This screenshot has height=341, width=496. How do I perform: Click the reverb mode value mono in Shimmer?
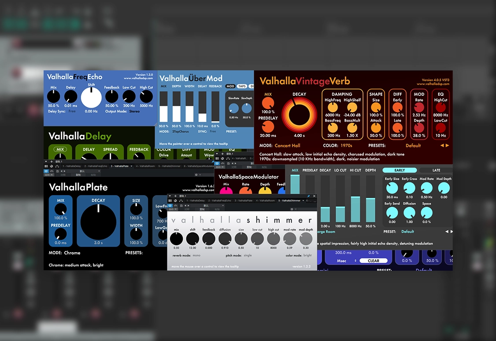196,255
